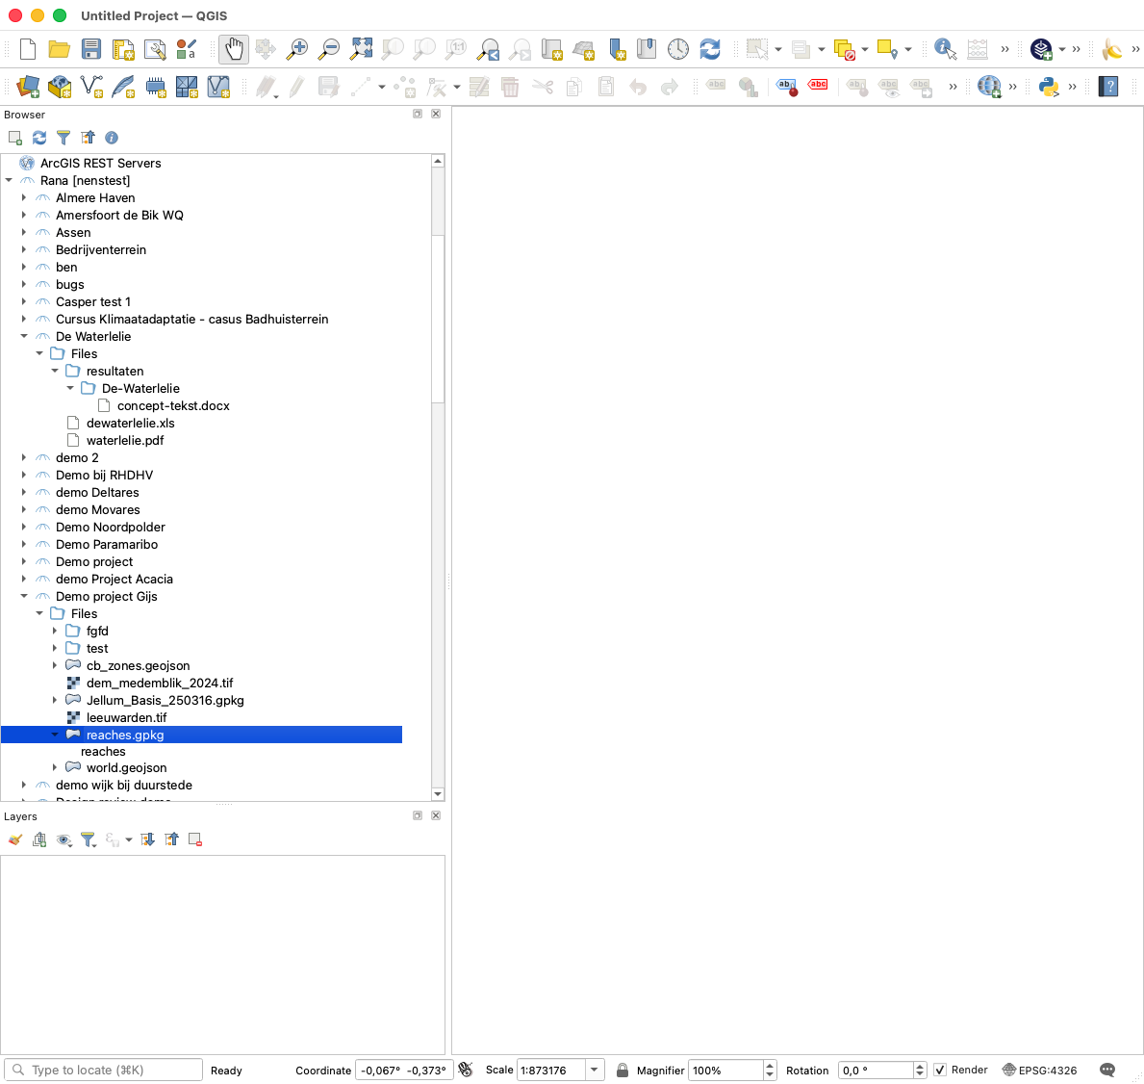Select concept-tekst.docx in the browser

[x=173, y=406]
